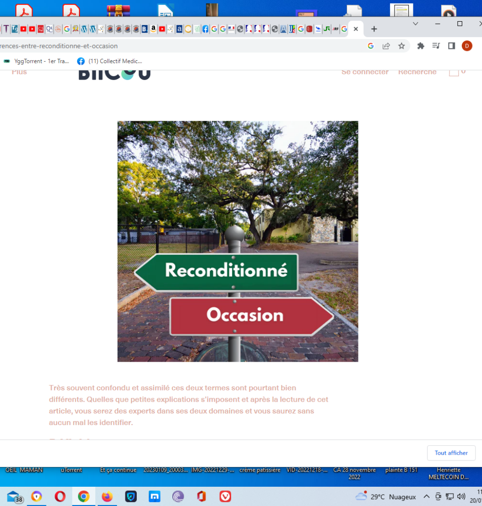Screen dimensions: 482x506
Task: Click the Google icon in the address bar
Action: point(371,46)
